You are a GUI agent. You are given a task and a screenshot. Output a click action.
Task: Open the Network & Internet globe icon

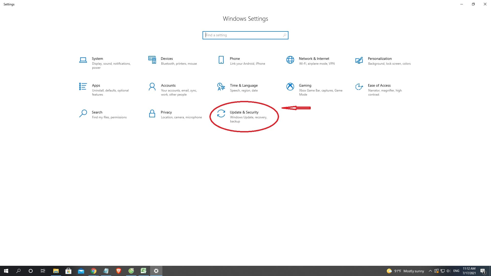(290, 60)
